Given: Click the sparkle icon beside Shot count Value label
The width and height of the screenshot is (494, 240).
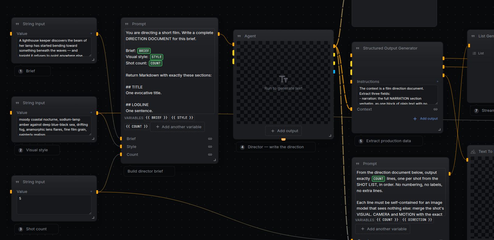Looking at the screenshot, I should (x=91, y=191).
